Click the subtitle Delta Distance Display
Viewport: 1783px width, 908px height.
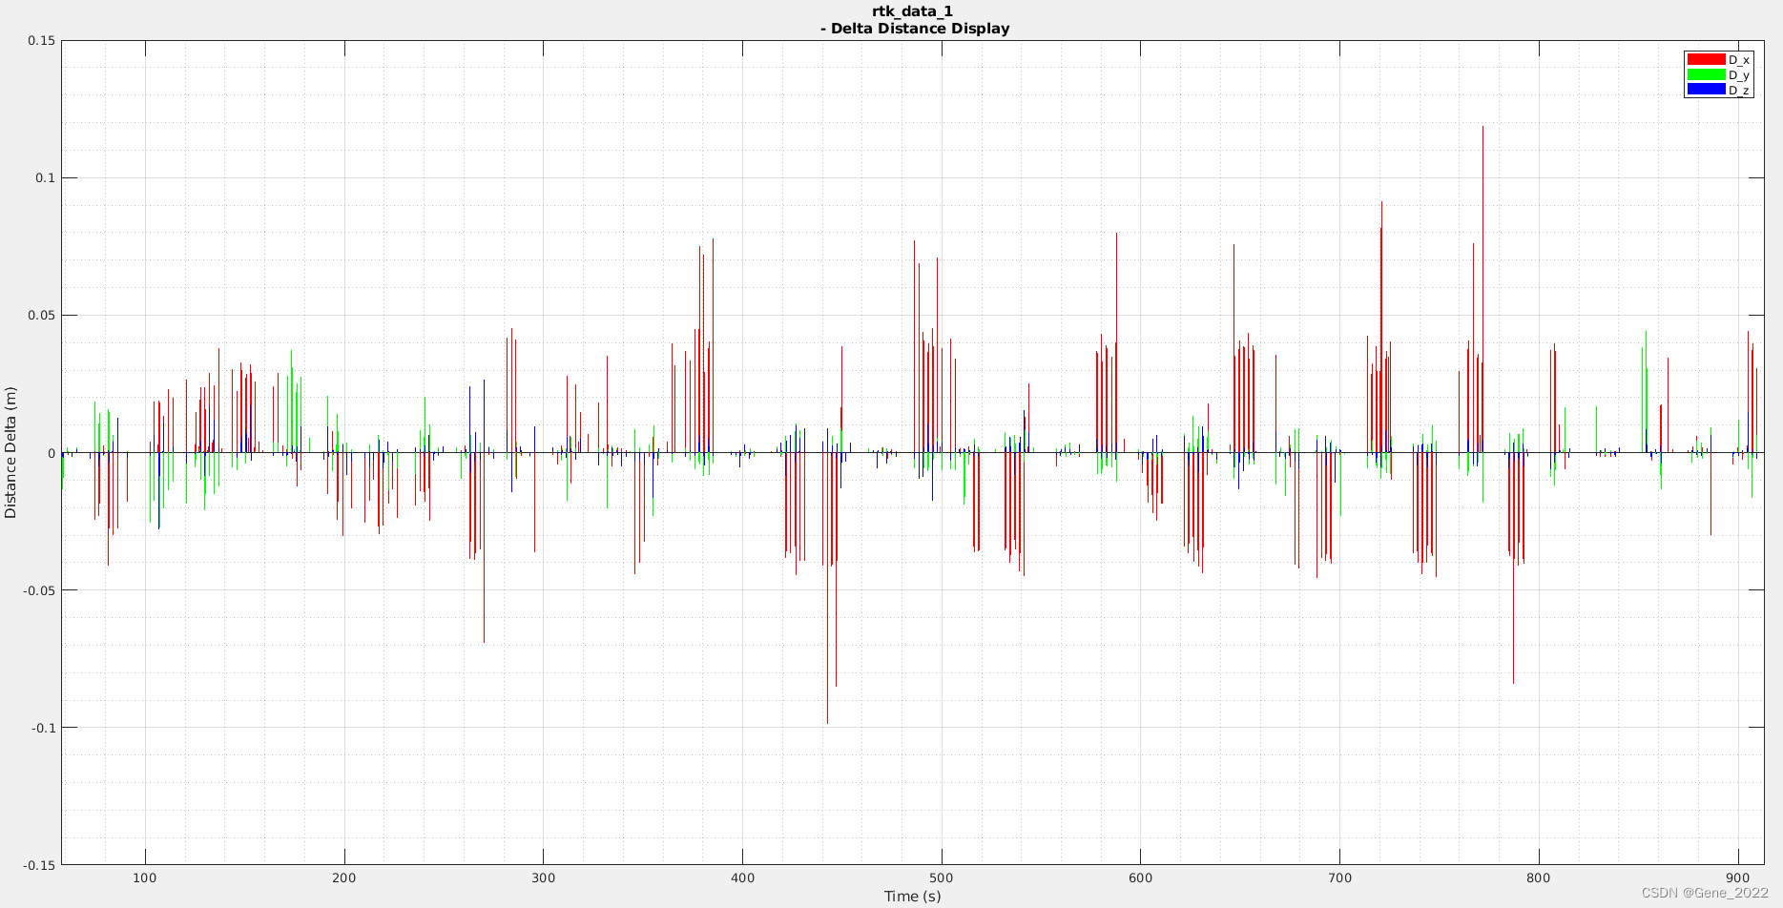pos(920,29)
